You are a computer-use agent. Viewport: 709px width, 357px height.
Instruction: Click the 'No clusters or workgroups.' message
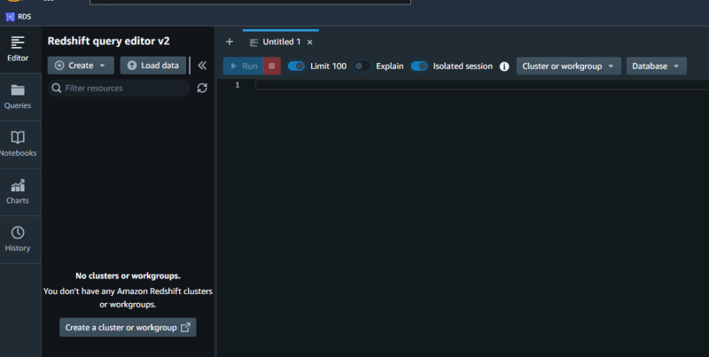tap(128, 276)
